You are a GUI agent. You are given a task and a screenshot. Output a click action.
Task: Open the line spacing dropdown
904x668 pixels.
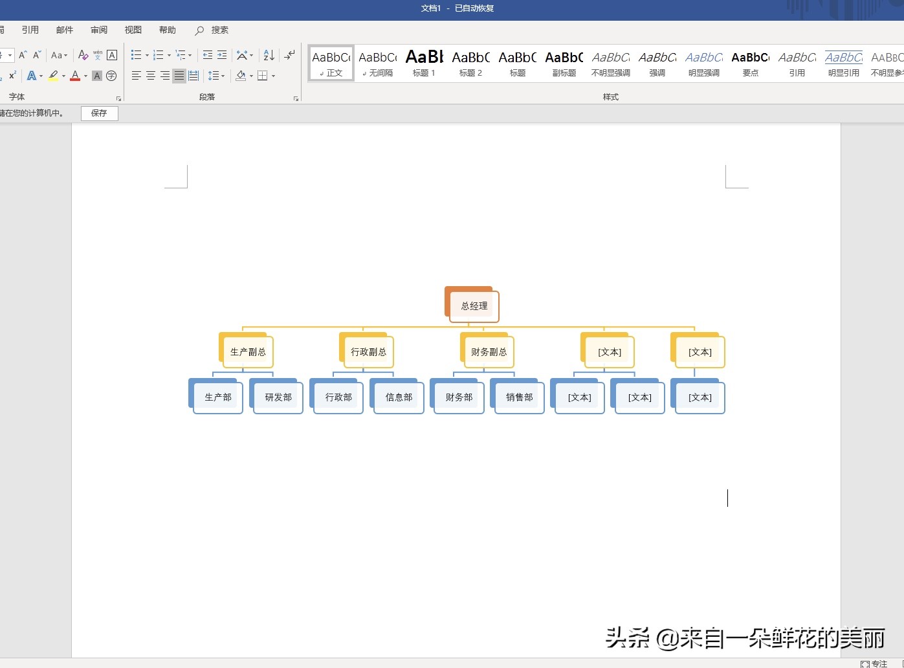(x=216, y=76)
